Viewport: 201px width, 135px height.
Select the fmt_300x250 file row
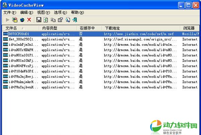coord(21,39)
